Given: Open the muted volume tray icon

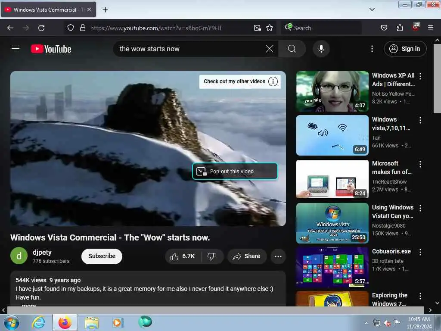Looking at the screenshot, I should tap(387, 323).
